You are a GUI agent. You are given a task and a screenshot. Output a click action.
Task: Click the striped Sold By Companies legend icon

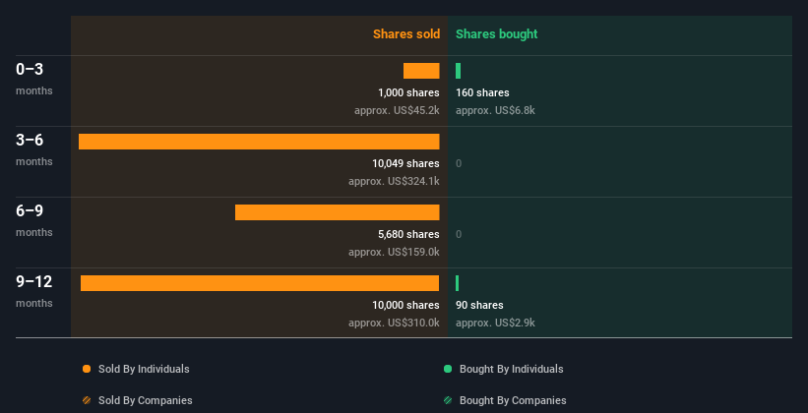coord(87,400)
